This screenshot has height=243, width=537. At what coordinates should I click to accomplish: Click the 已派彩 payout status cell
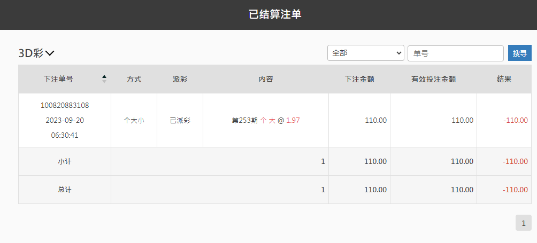click(180, 121)
